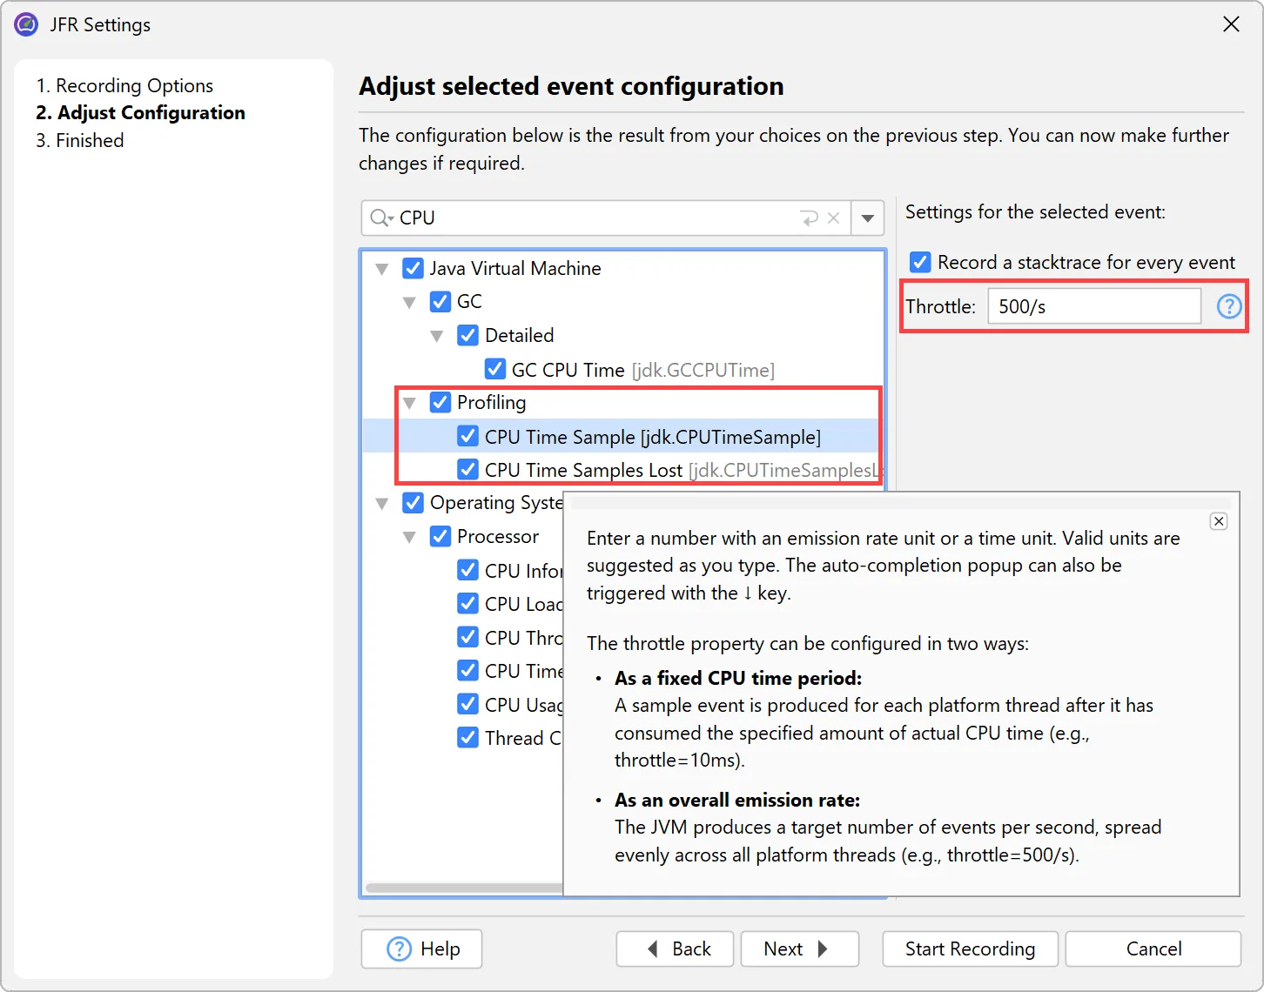Collapse the Operating System tree node
Image resolution: width=1264 pixels, height=992 pixels.
point(382,503)
